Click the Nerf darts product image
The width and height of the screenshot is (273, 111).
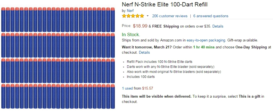(58, 58)
